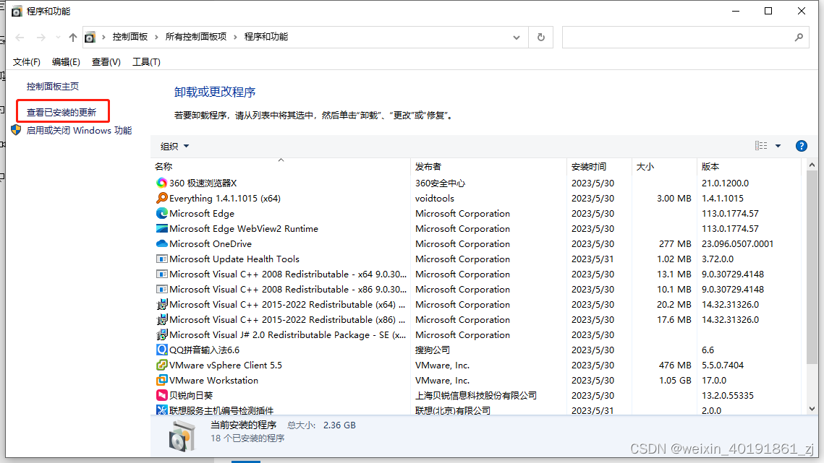Sort by the 大小 column header
This screenshot has height=463, width=824.
pos(664,166)
